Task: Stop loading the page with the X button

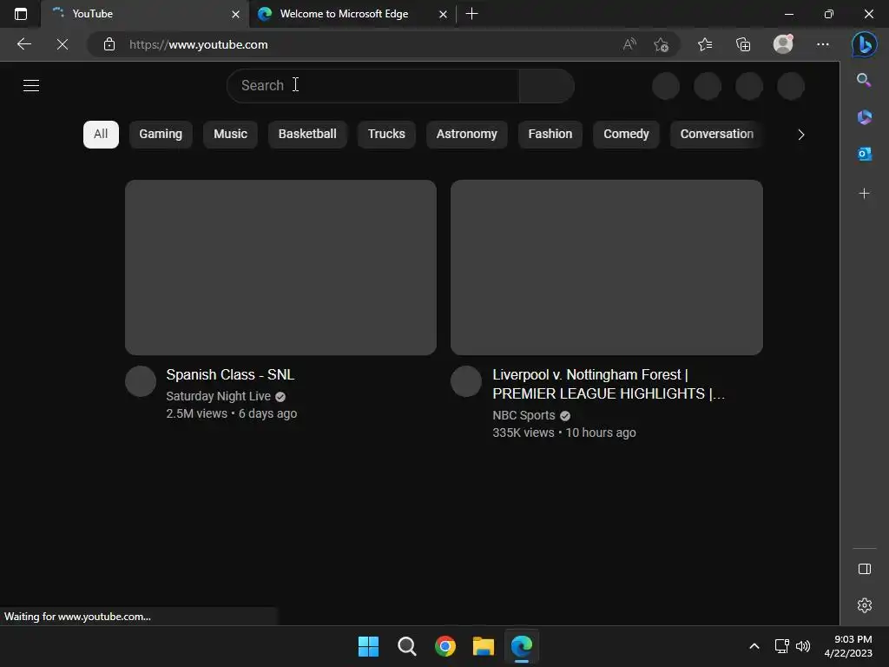Action: 63,44
